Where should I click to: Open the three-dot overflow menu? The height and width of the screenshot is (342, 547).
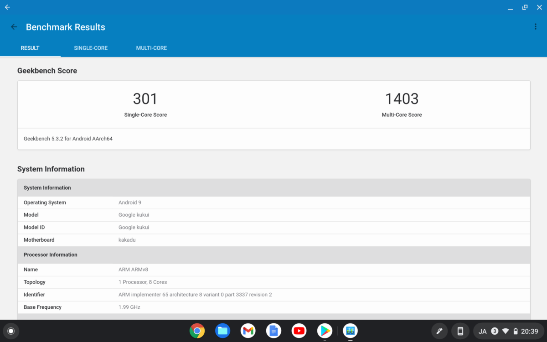tap(536, 27)
